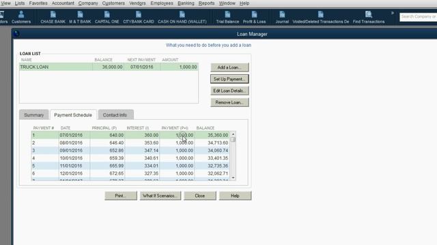Select the TRUCK LOAN row in Loan List
The image size is (437, 245).
(109, 67)
